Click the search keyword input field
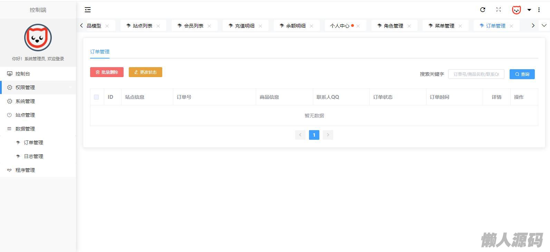Viewport: 550px width, 252px height. click(476, 74)
